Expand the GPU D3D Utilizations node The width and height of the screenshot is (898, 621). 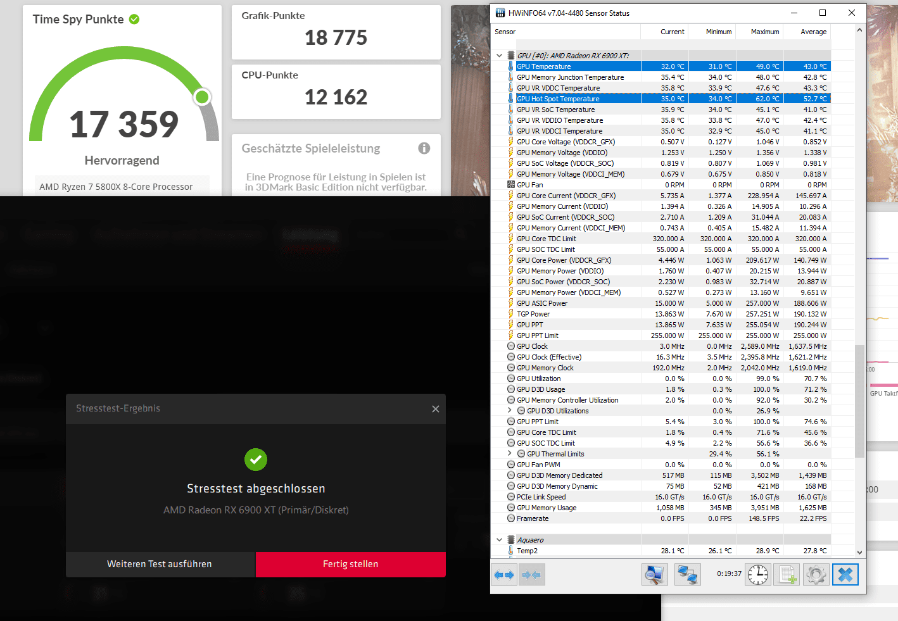click(x=510, y=411)
